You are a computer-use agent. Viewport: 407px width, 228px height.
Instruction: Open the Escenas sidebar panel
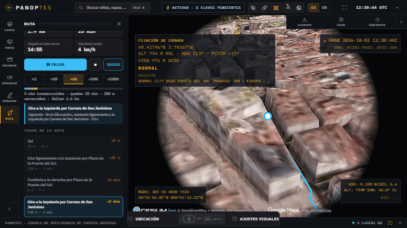pyautogui.click(x=10, y=62)
